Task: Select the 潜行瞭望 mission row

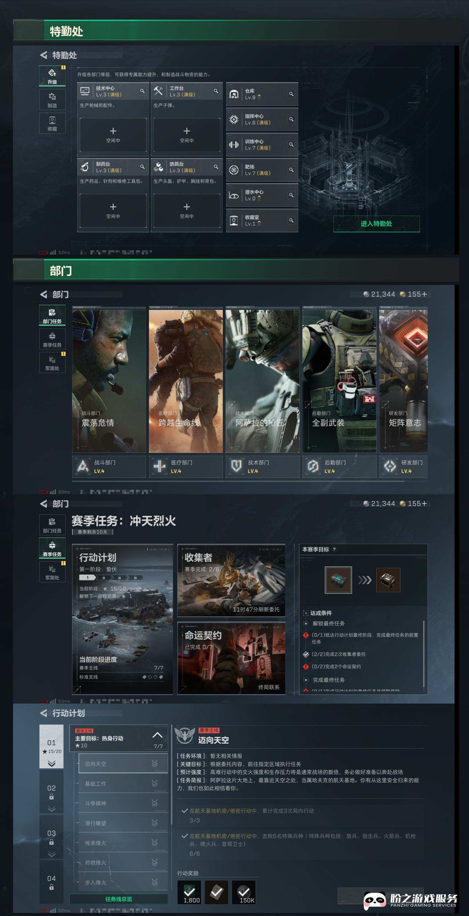Action: click(x=123, y=823)
